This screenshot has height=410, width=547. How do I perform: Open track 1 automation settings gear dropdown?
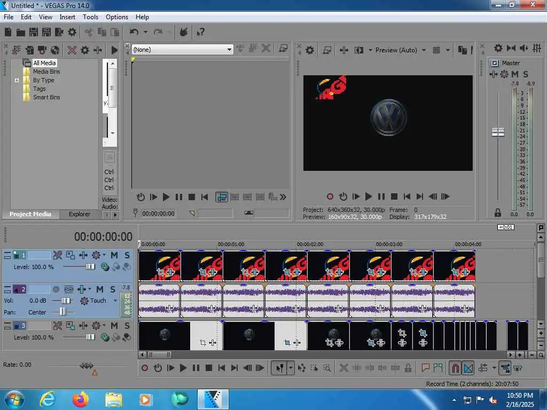tap(104, 255)
